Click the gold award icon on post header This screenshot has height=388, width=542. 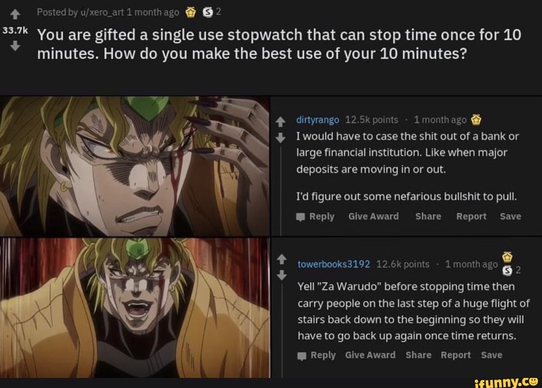pyautogui.click(x=191, y=13)
